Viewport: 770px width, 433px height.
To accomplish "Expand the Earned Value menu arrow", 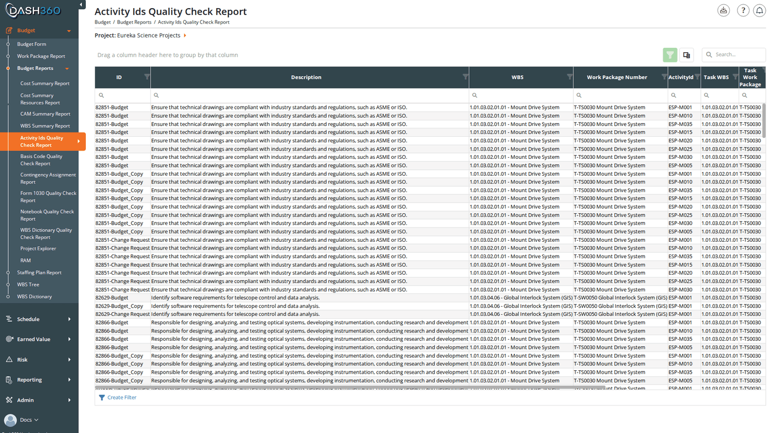I will tap(69, 339).
